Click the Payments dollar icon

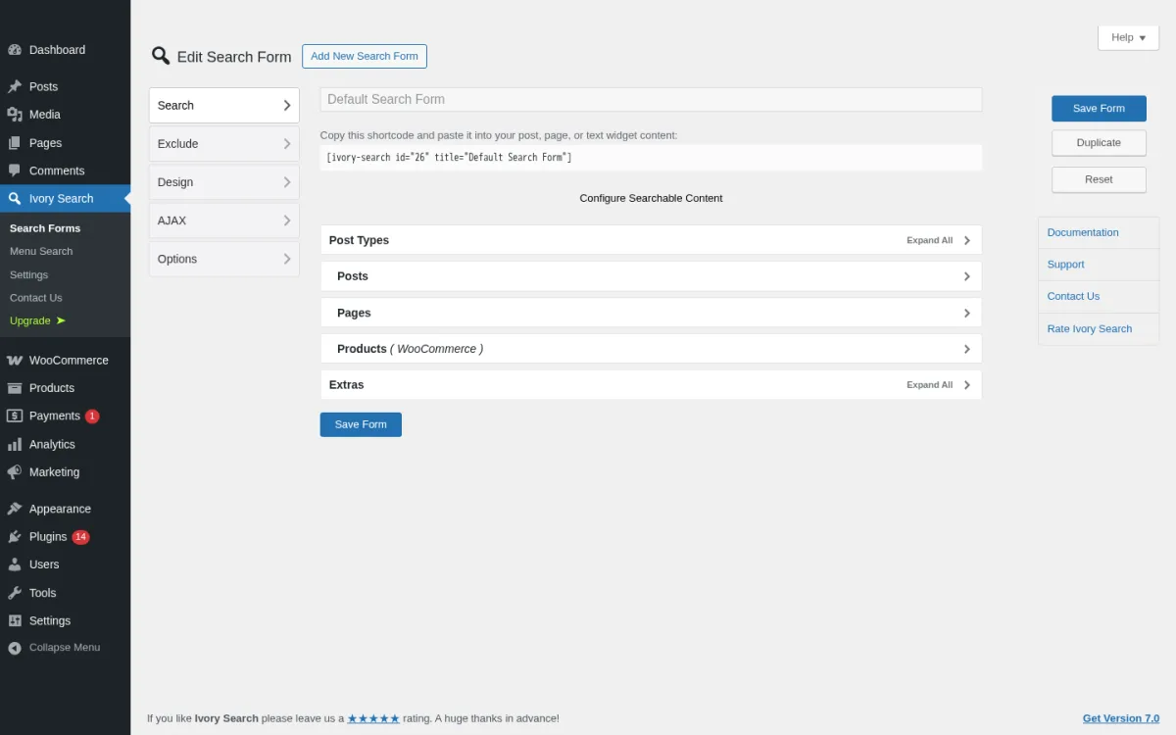pyautogui.click(x=15, y=416)
